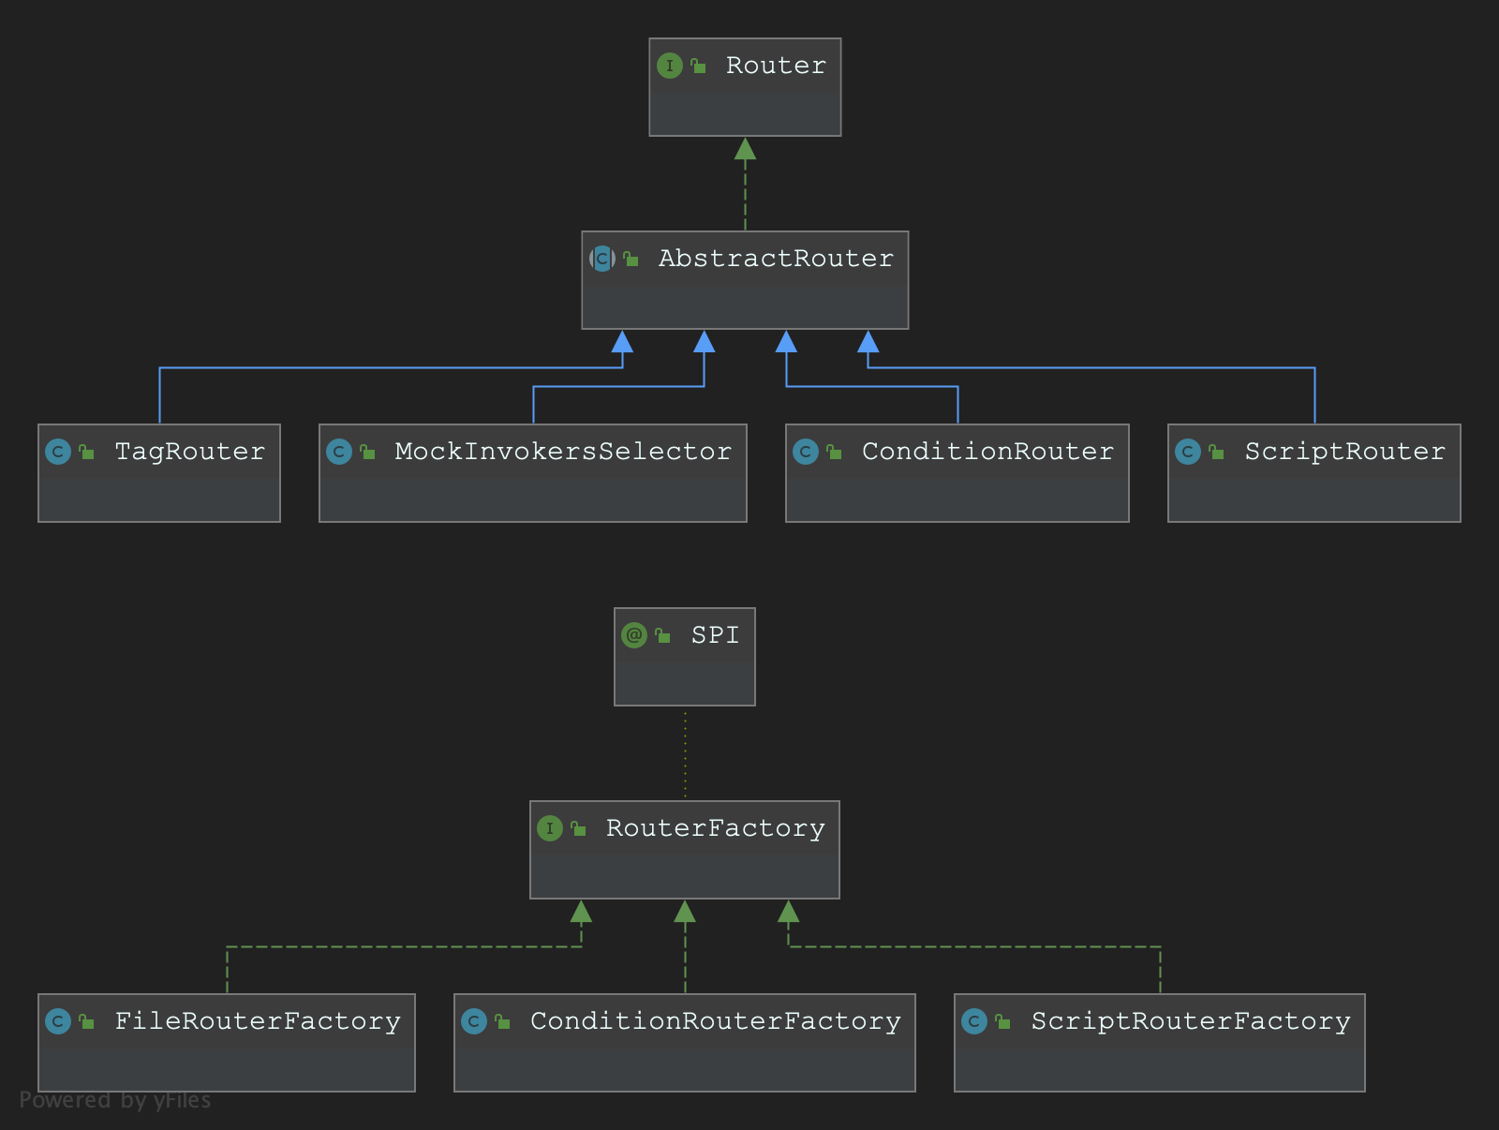Click the lock icon beside AbstractRouter
The height and width of the screenshot is (1130, 1499).
coord(631,259)
